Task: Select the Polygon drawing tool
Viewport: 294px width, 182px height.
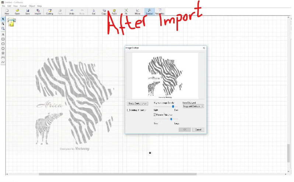Action: point(3,48)
